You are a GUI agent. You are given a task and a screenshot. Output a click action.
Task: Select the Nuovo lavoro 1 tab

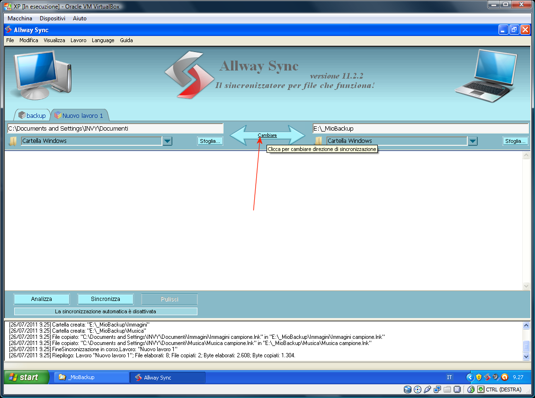point(80,115)
